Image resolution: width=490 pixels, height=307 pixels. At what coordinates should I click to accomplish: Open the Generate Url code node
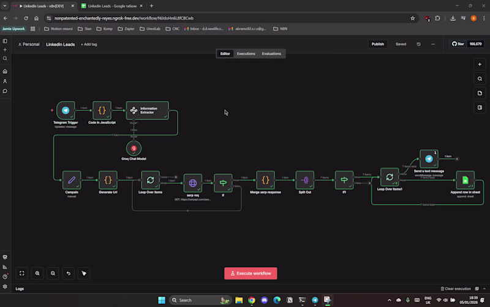(x=108, y=180)
